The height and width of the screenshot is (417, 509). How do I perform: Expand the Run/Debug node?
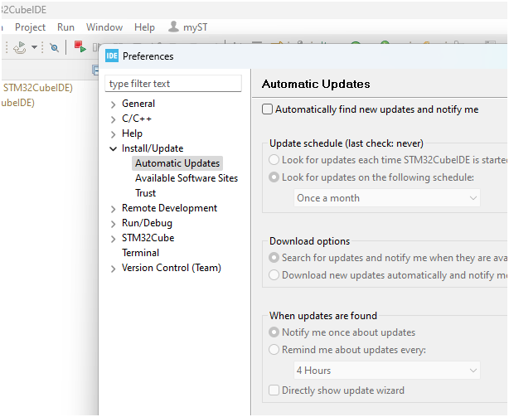(113, 224)
